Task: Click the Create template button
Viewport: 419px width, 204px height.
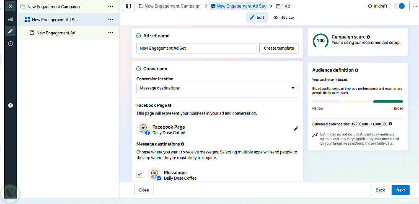Action: click(x=279, y=48)
